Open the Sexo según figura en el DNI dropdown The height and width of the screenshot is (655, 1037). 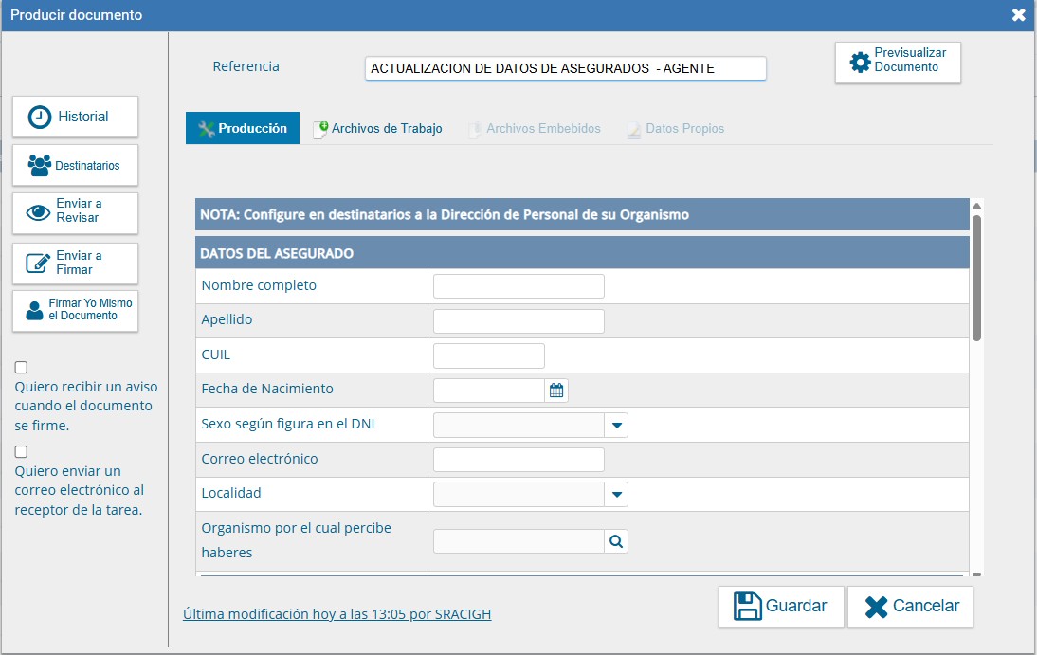coord(616,425)
